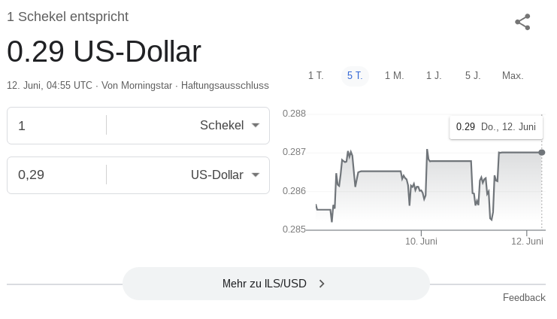
Task: Click the chart's current data point marker
Action: [542, 153]
